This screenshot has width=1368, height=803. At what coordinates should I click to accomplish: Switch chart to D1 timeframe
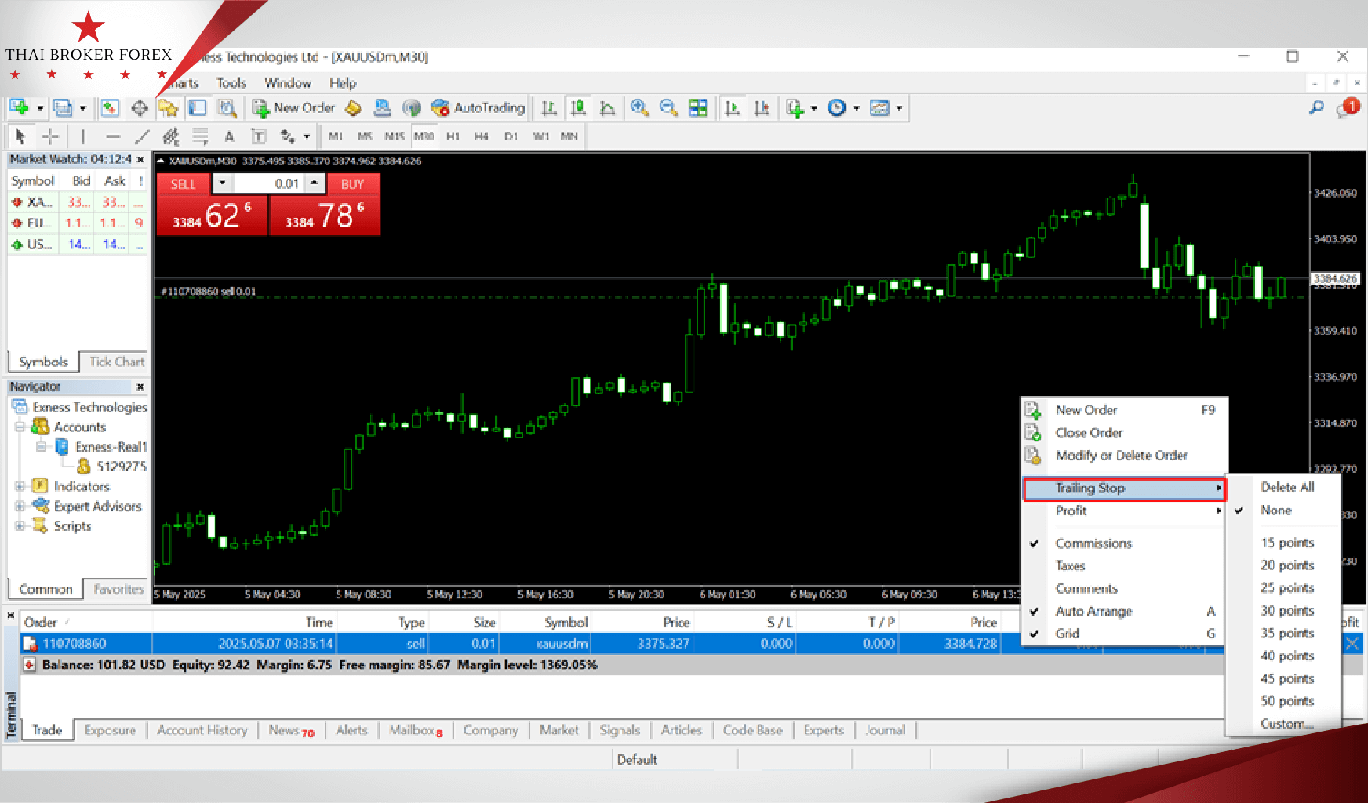coord(511,136)
